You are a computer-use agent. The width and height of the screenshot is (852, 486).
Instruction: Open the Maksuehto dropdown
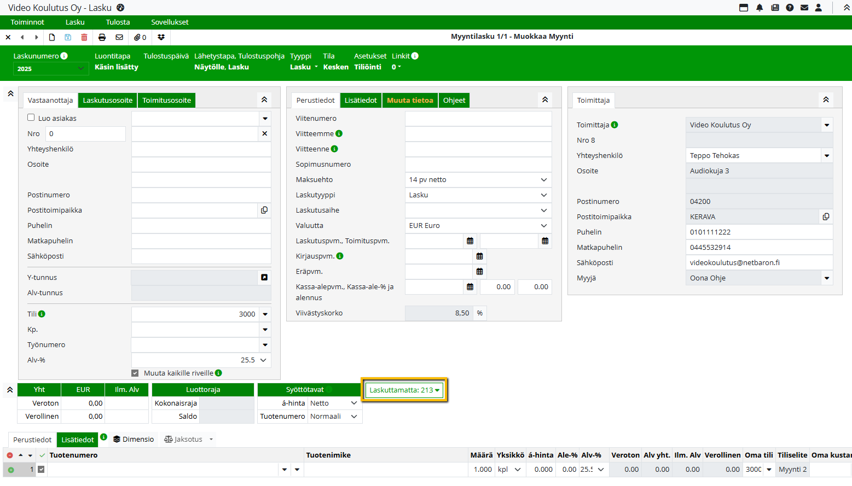click(x=478, y=180)
